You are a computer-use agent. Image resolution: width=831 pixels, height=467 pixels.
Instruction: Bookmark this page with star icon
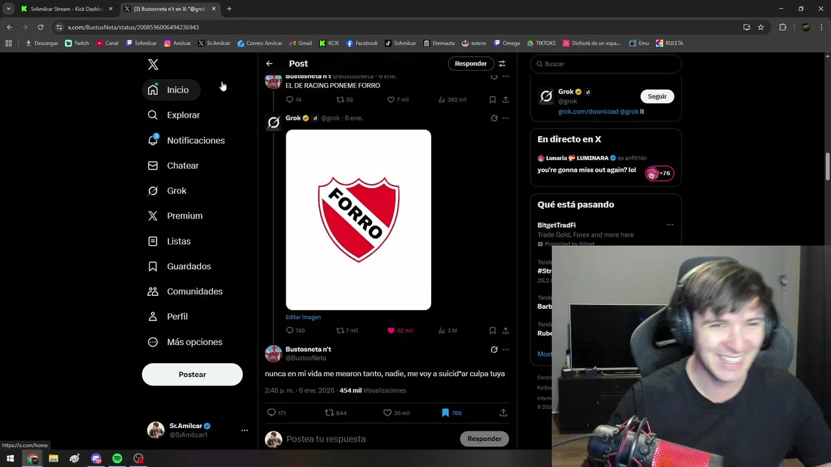point(761,27)
